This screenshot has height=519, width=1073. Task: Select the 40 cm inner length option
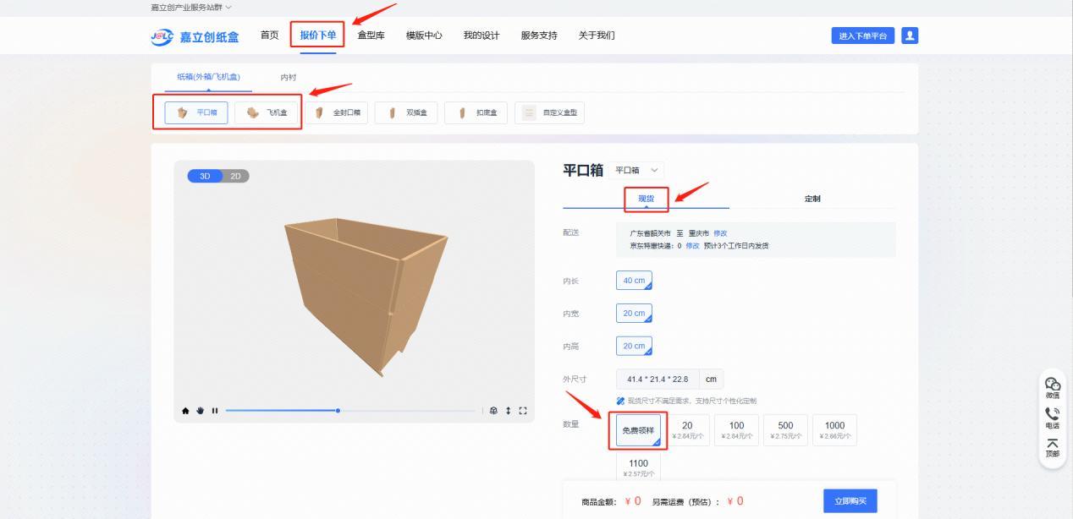click(634, 281)
